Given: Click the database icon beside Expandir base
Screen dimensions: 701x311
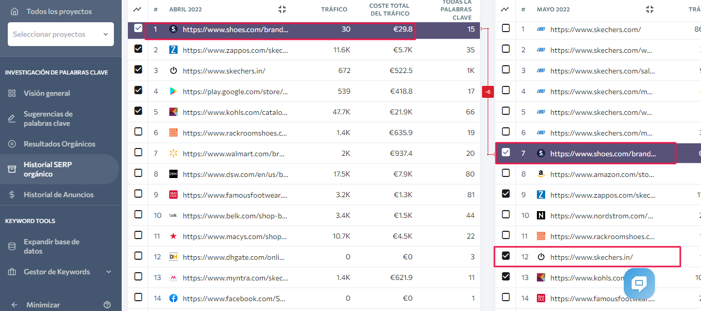Looking at the screenshot, I should point(12,246).
